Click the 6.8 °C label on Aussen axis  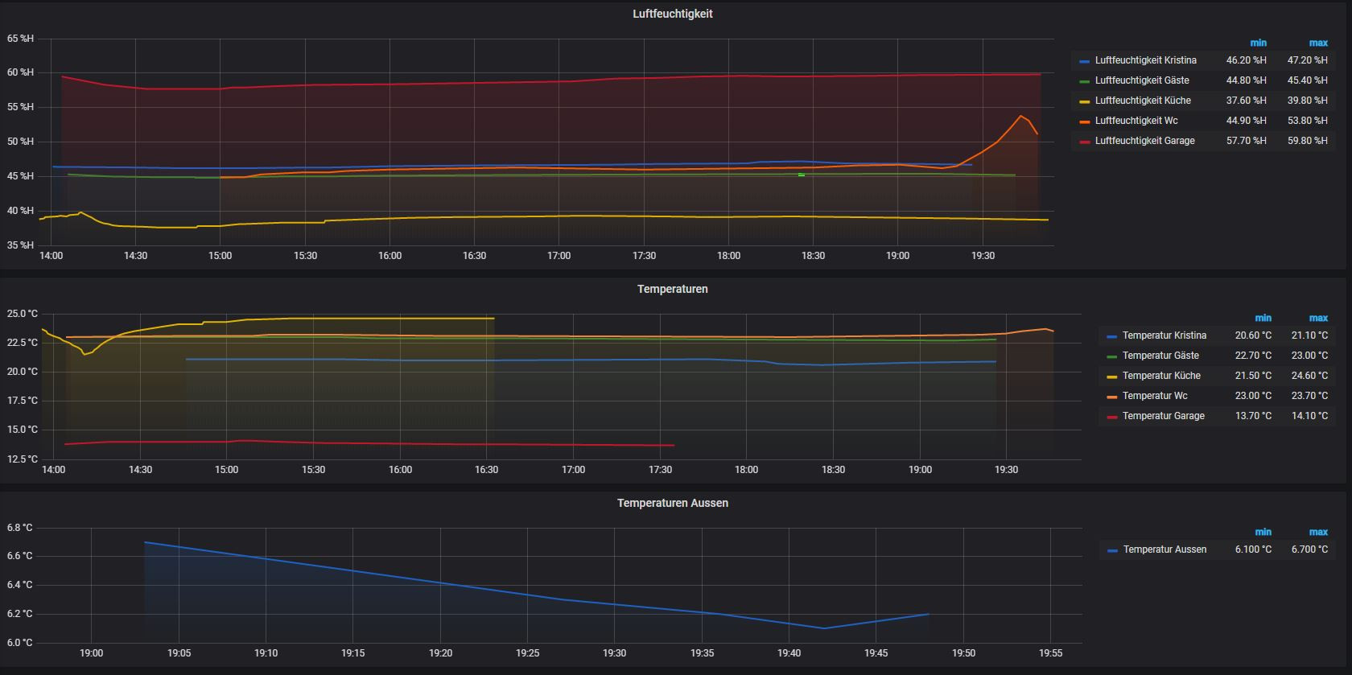coord(20,528)
